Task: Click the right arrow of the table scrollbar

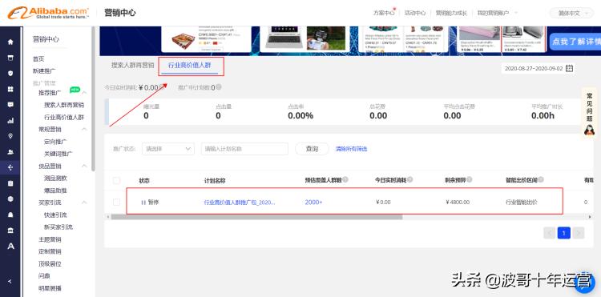Action: 590,217
